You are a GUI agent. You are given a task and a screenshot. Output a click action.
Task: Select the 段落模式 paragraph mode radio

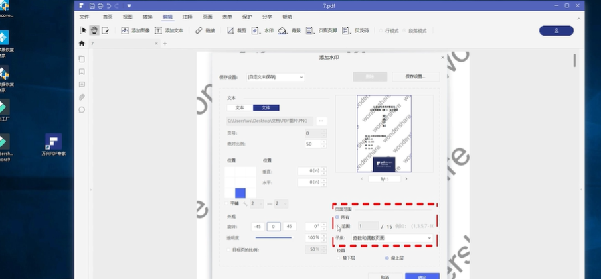(x=404, y=31)
